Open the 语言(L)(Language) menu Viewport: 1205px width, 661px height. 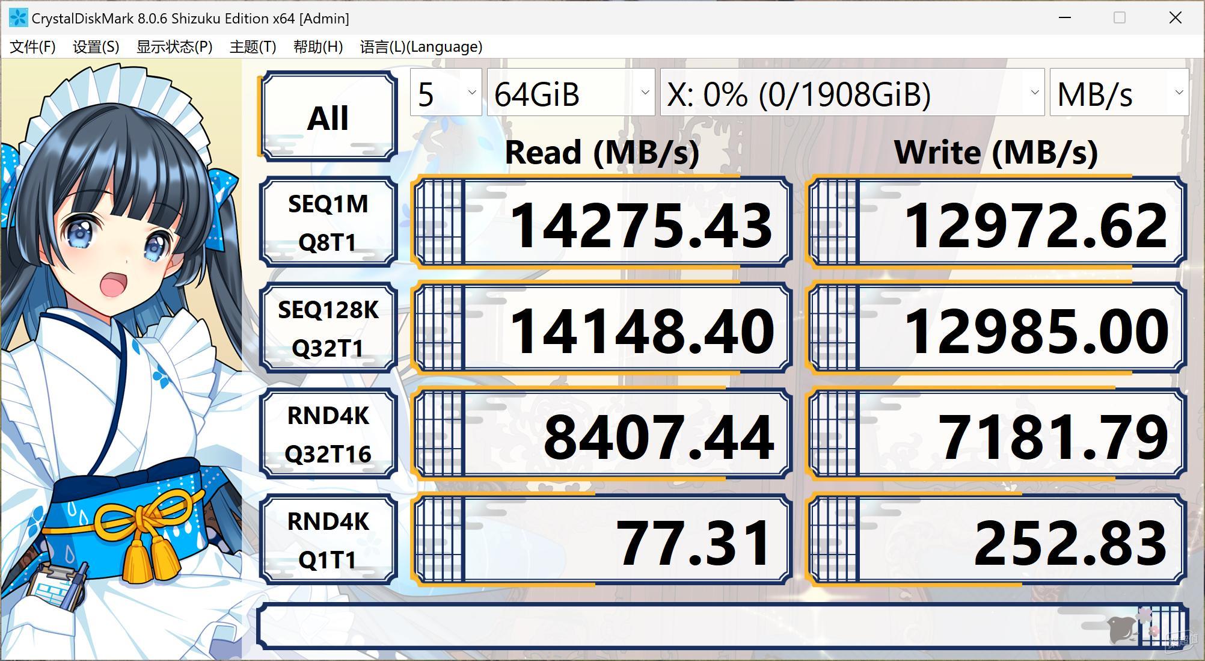[421, 47]
